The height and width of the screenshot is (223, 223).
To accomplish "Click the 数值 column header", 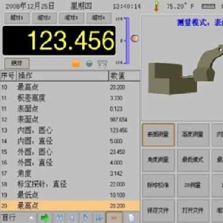I will 124,76.
